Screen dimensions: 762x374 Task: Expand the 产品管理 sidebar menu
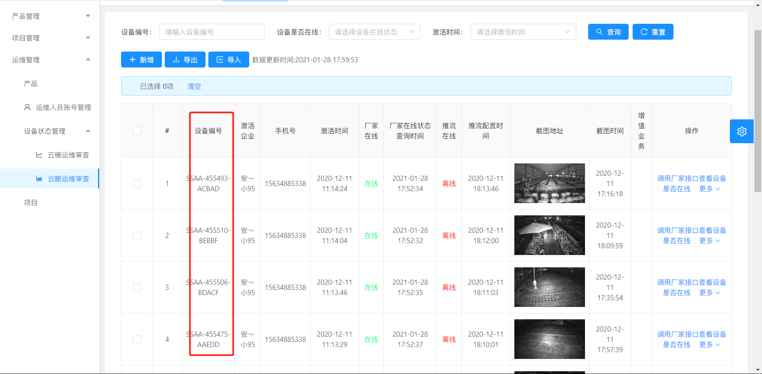tap(50, 16)
